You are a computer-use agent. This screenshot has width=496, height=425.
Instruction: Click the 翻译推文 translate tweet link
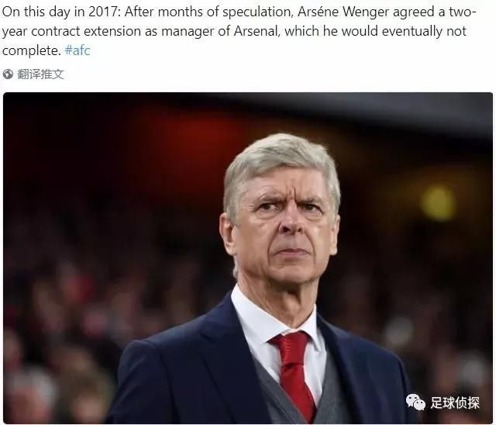41,74
